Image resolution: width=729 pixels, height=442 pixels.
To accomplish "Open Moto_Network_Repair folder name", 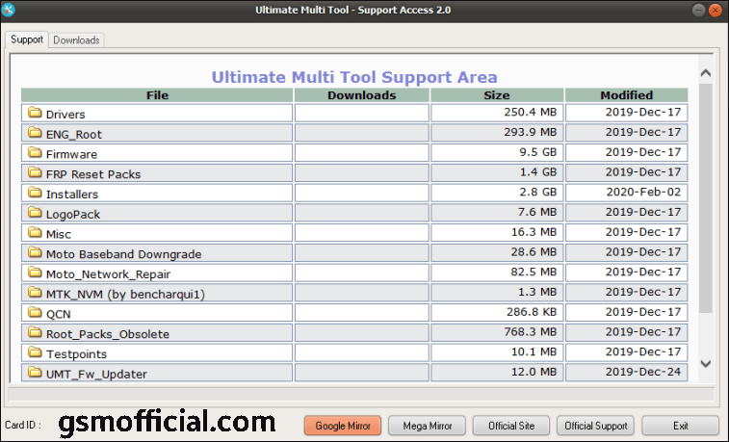I will [x=108, y=274].
